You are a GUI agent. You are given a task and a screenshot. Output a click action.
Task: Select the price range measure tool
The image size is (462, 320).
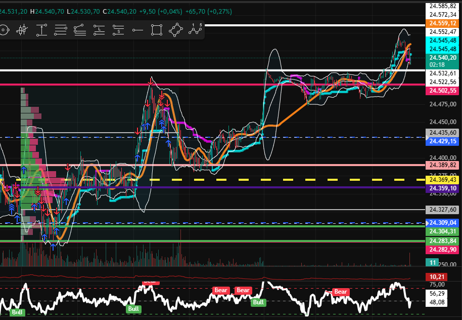point(41,30)
